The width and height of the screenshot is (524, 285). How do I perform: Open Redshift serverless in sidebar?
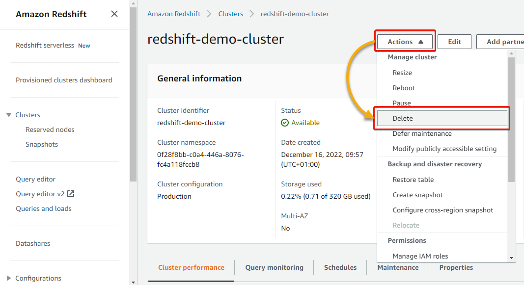(45, 46)
